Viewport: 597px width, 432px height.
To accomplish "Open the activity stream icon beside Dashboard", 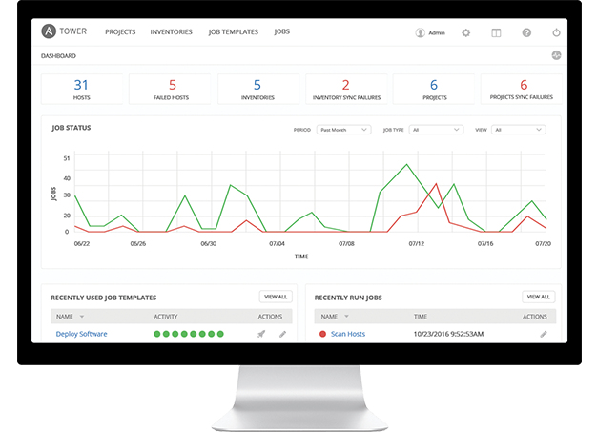I will (x=556, y=55).
